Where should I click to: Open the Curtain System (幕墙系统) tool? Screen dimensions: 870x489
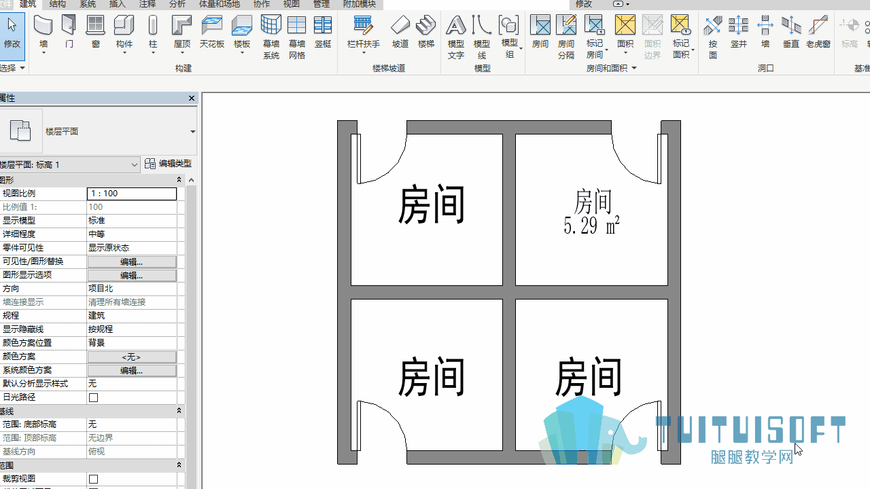click(x=271, y=37)
